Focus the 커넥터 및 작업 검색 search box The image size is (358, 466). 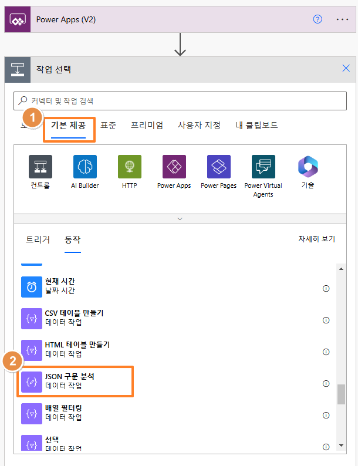[180, 101]
